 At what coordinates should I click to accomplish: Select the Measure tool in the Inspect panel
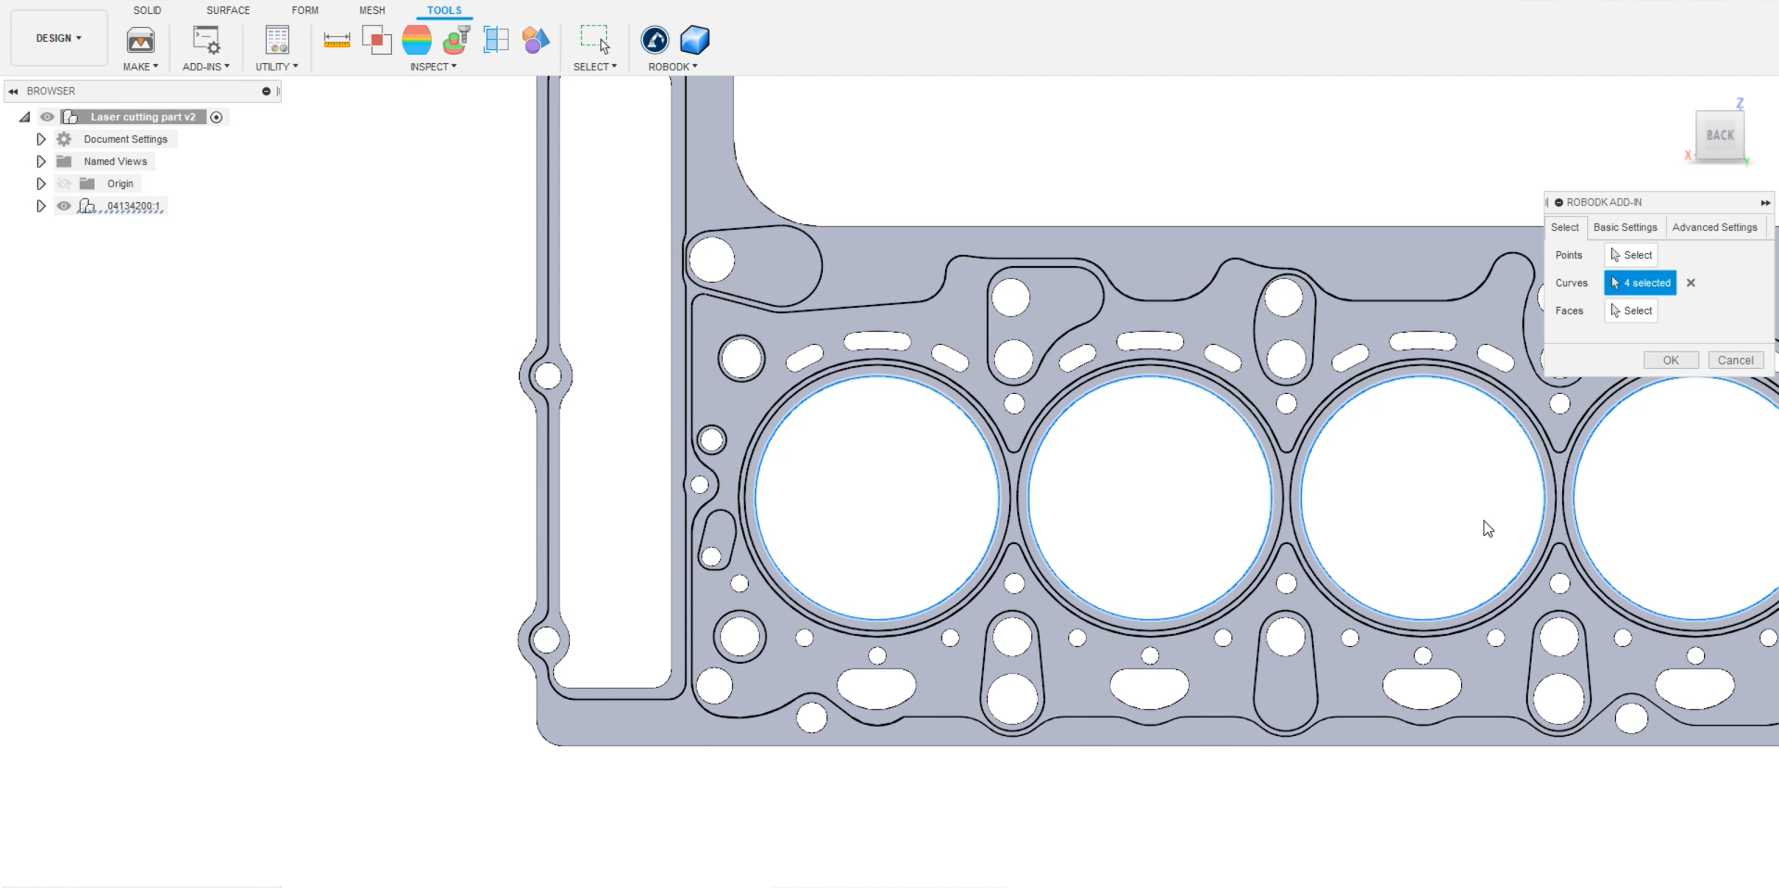point(337,40)
